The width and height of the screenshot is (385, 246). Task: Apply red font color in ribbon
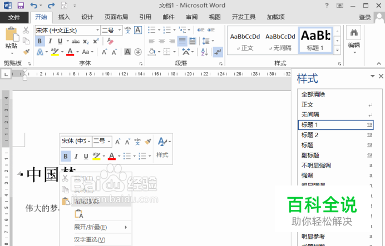coord(70,52)
